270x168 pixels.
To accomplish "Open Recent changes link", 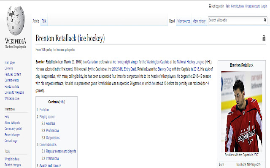I will (12, 135).
